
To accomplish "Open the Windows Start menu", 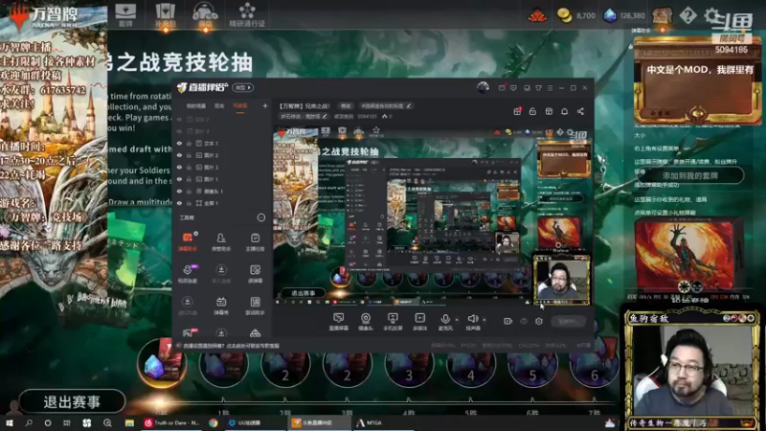I will coord(9,422).
